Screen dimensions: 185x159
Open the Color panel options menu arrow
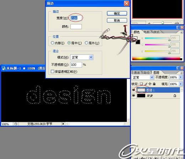[181, 32]
